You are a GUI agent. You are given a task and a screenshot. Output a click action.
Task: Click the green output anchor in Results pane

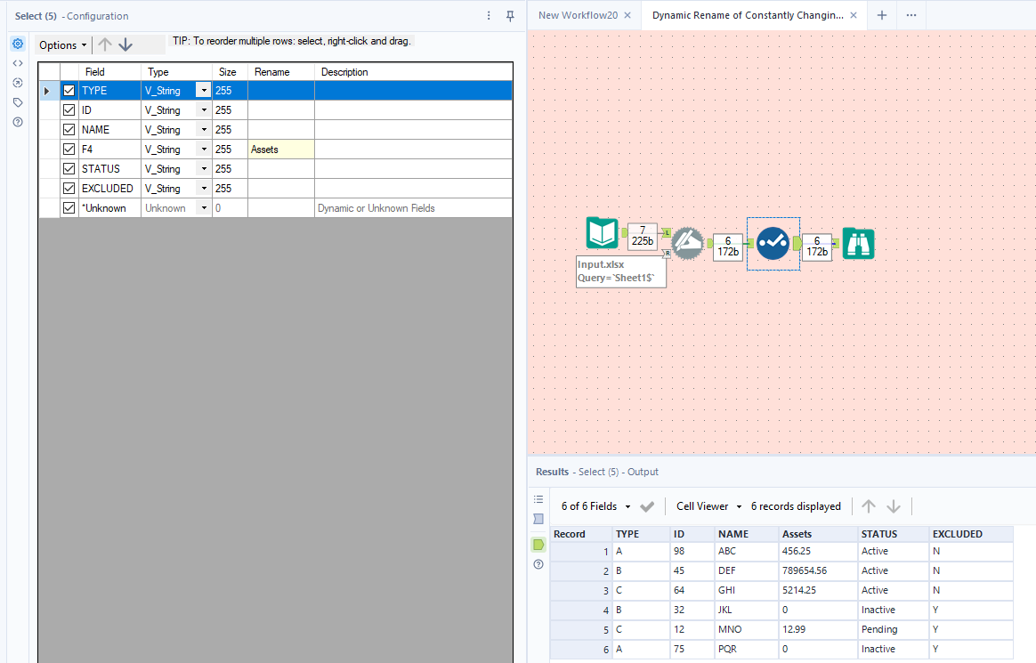(x=538, y=544)
